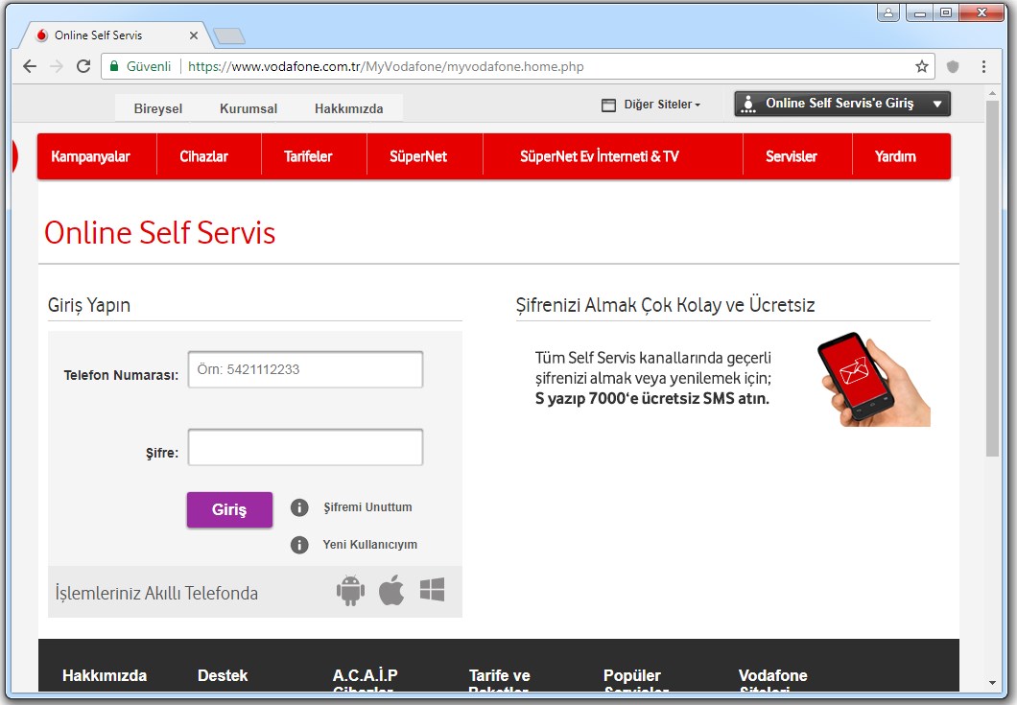Viewport: 1017px width, 705px height.
Task: Open Chrome three-dot menu
Action: (x=983, y=66)
